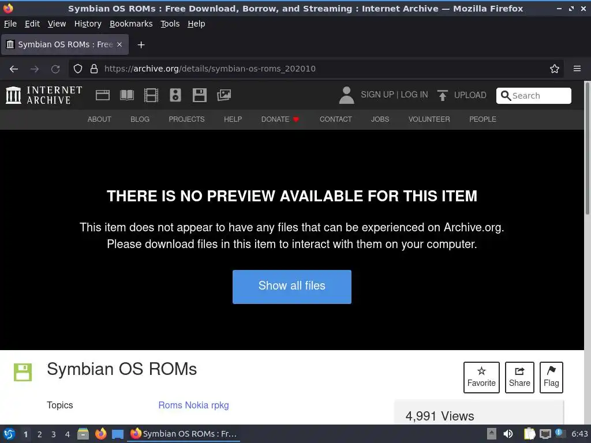The height and width of the screenshot is (443, 591).
Task: Open the Help menu
Action: click(x=196, y=24)
